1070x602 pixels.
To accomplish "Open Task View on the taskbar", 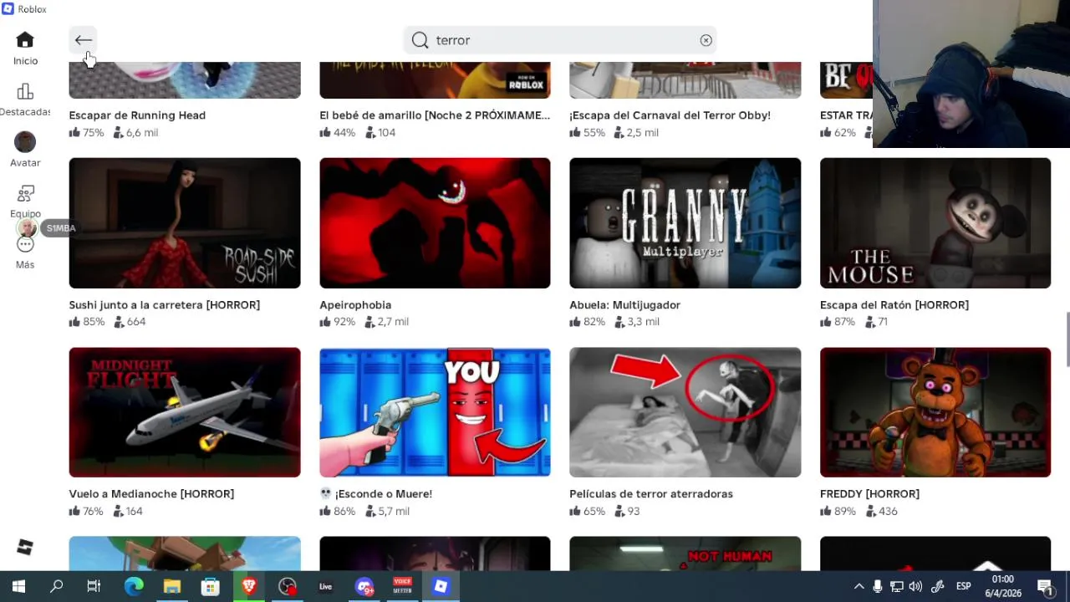I will click(x=94, y=587).
